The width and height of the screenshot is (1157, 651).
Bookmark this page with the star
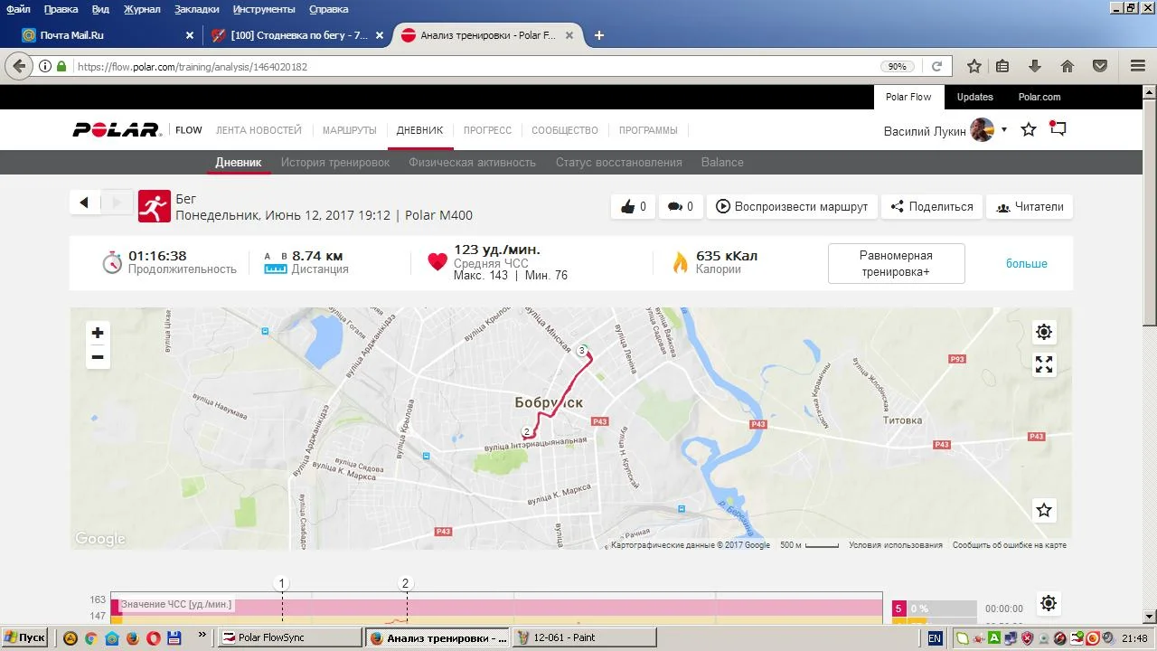(974, 66)
